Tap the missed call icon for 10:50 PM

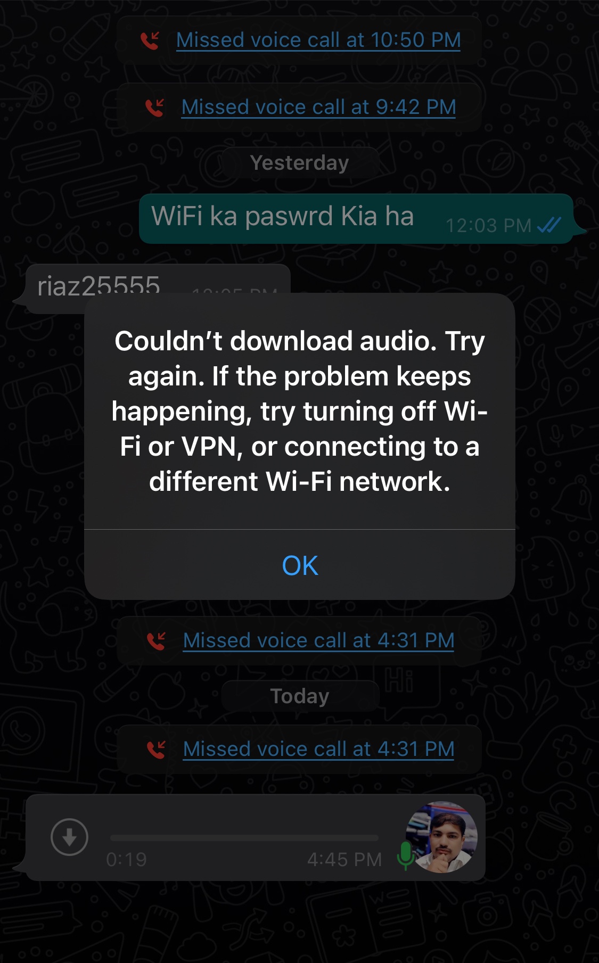[150, 40]
